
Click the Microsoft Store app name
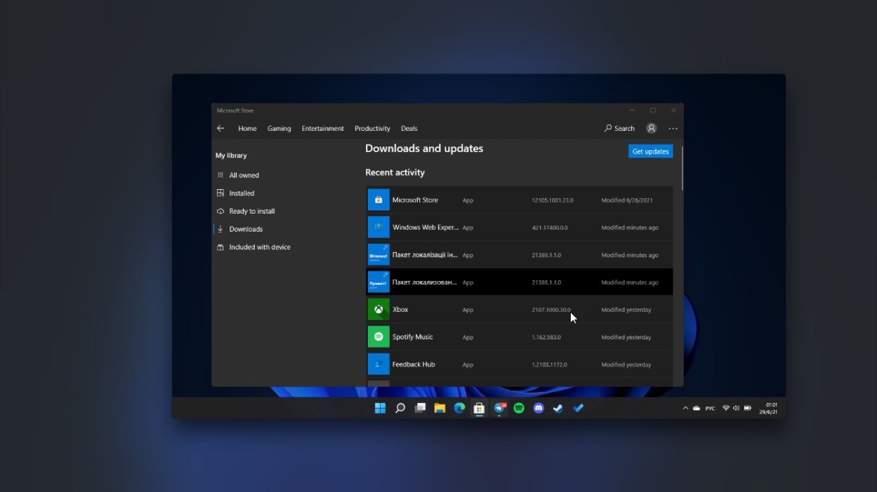click(415, 200)
